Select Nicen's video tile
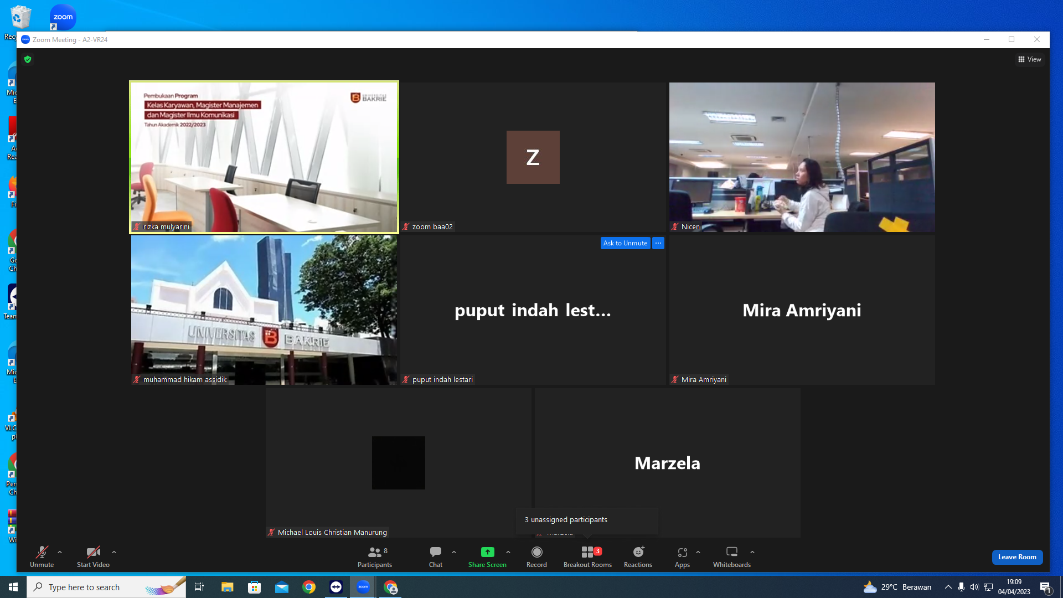 [x=802, y=157]
